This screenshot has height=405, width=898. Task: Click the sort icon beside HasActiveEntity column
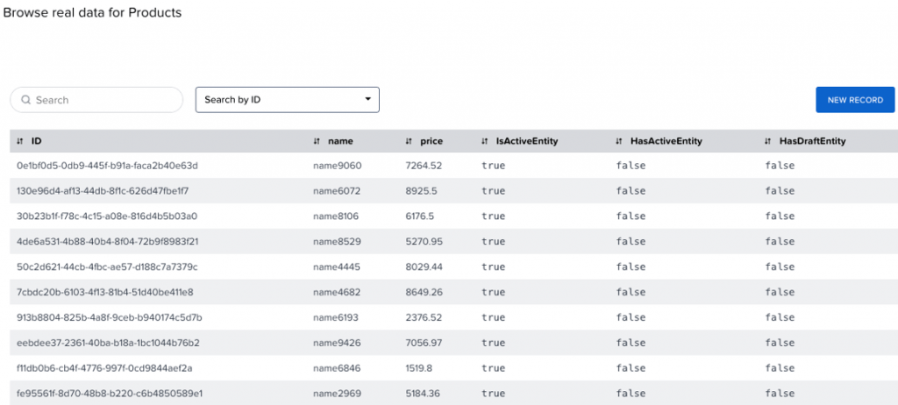click(618, 141)
